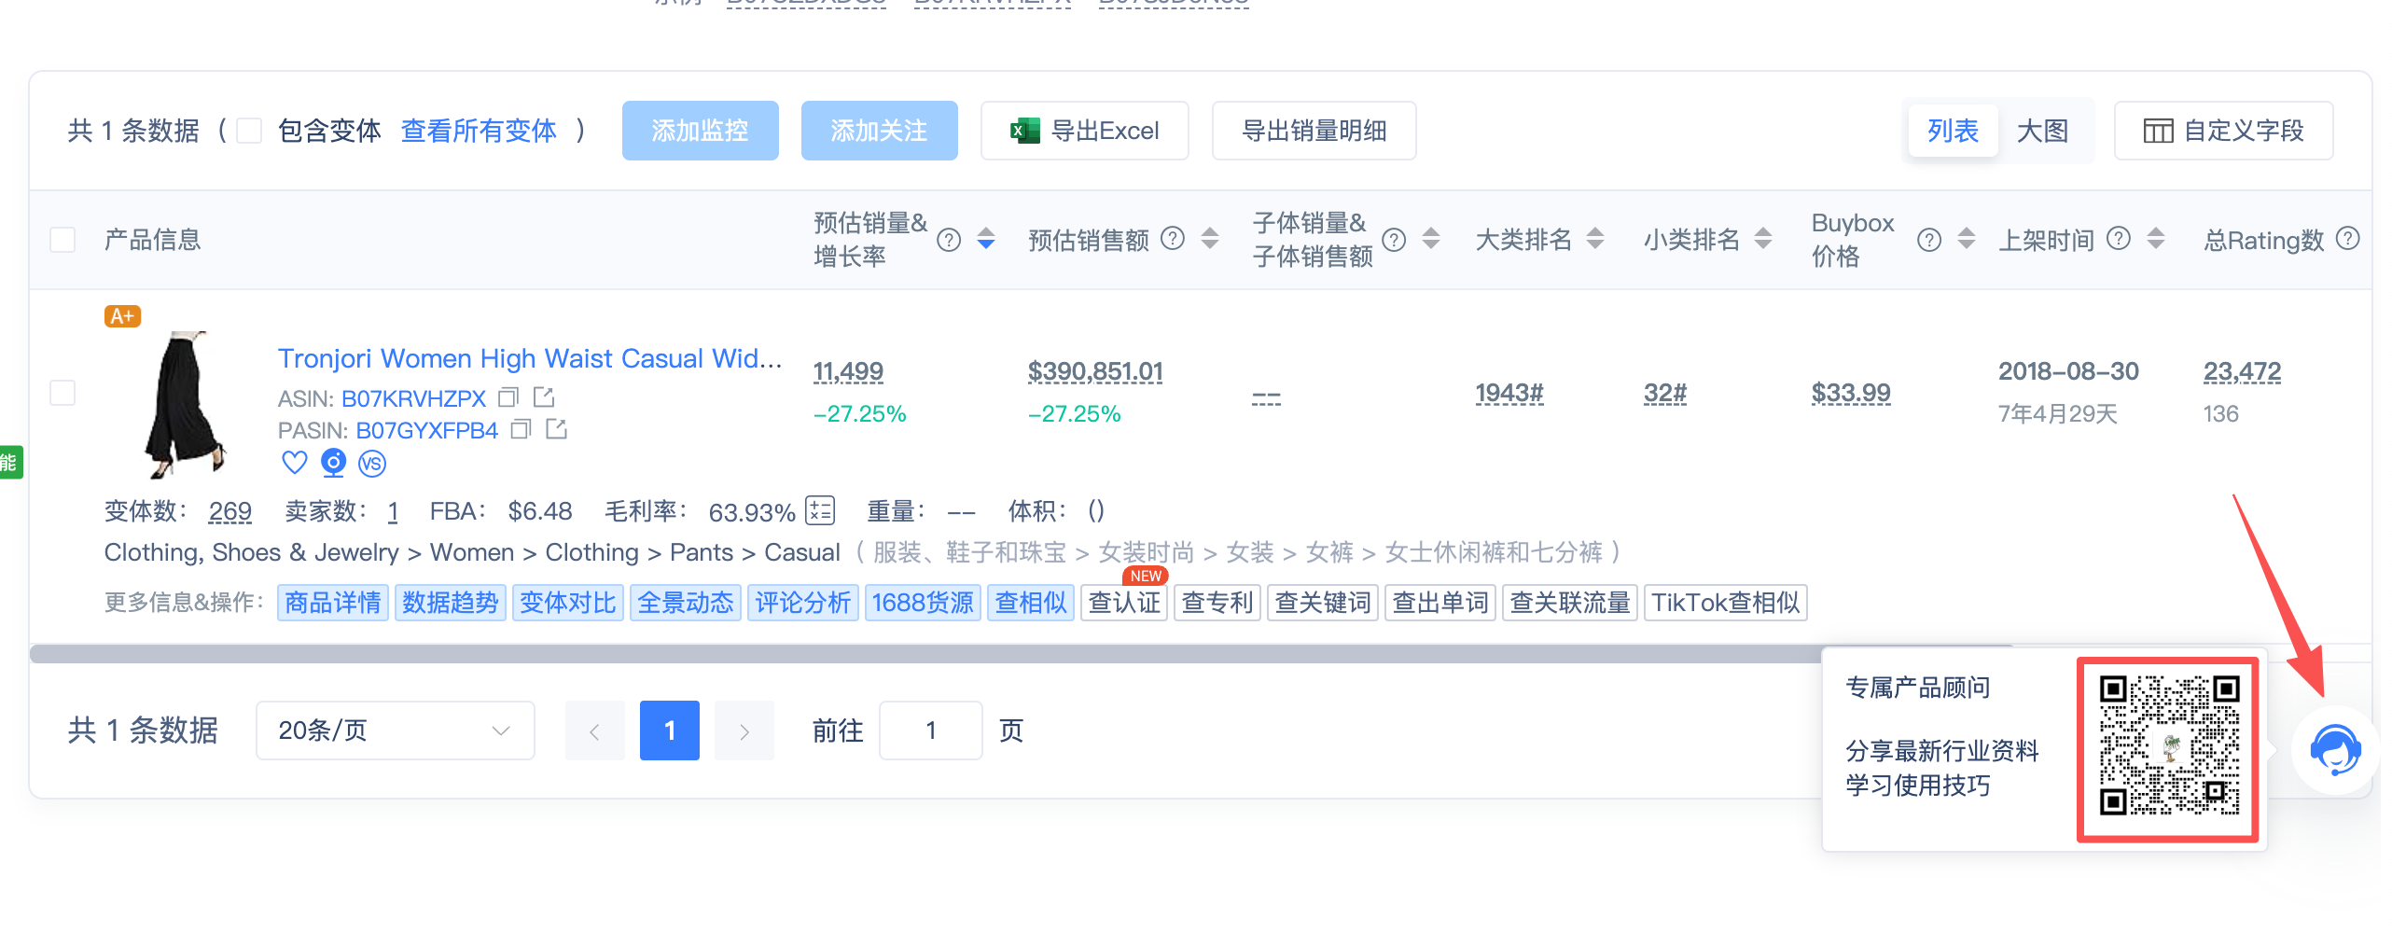Click the Tronjori product thumbnail image
Screen dimensions: 2392x946
185,404
